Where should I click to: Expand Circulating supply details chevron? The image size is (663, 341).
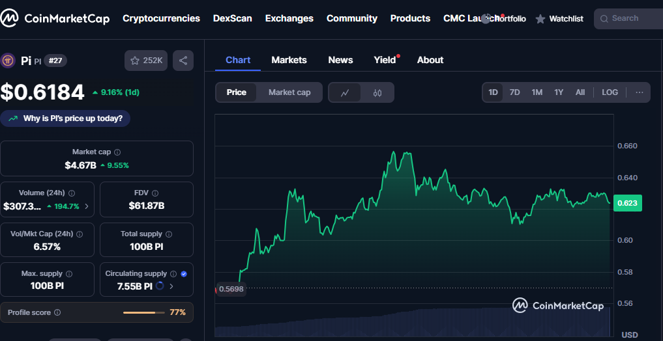[x=171, y=286]
